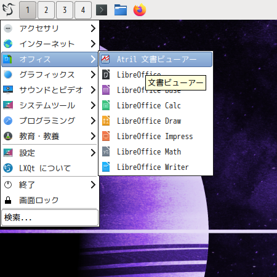Image resolution: width=277 pixels, height=277 pixels.
Task: Switch to desktop workspace 4
Action: click(83, 10)
